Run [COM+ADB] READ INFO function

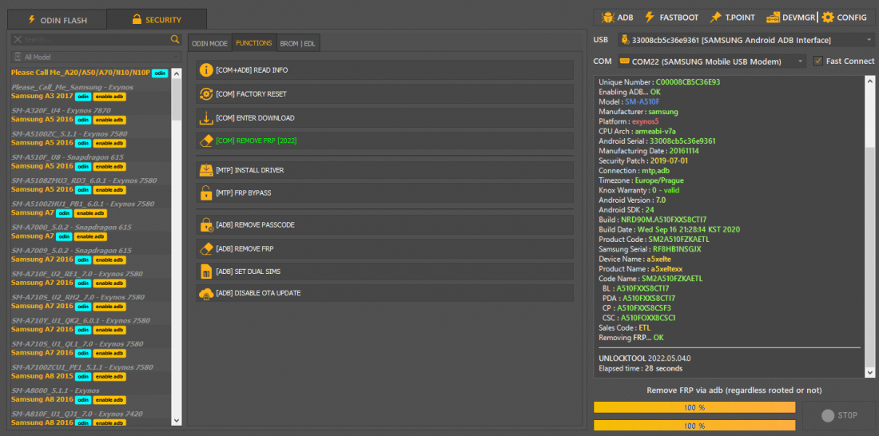click(384, 70)
